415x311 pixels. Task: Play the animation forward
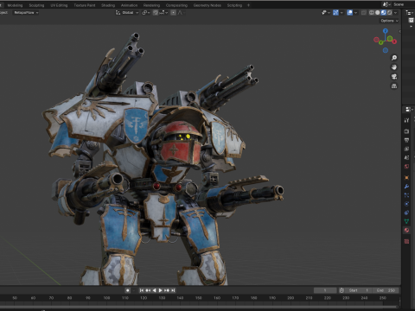161,290
